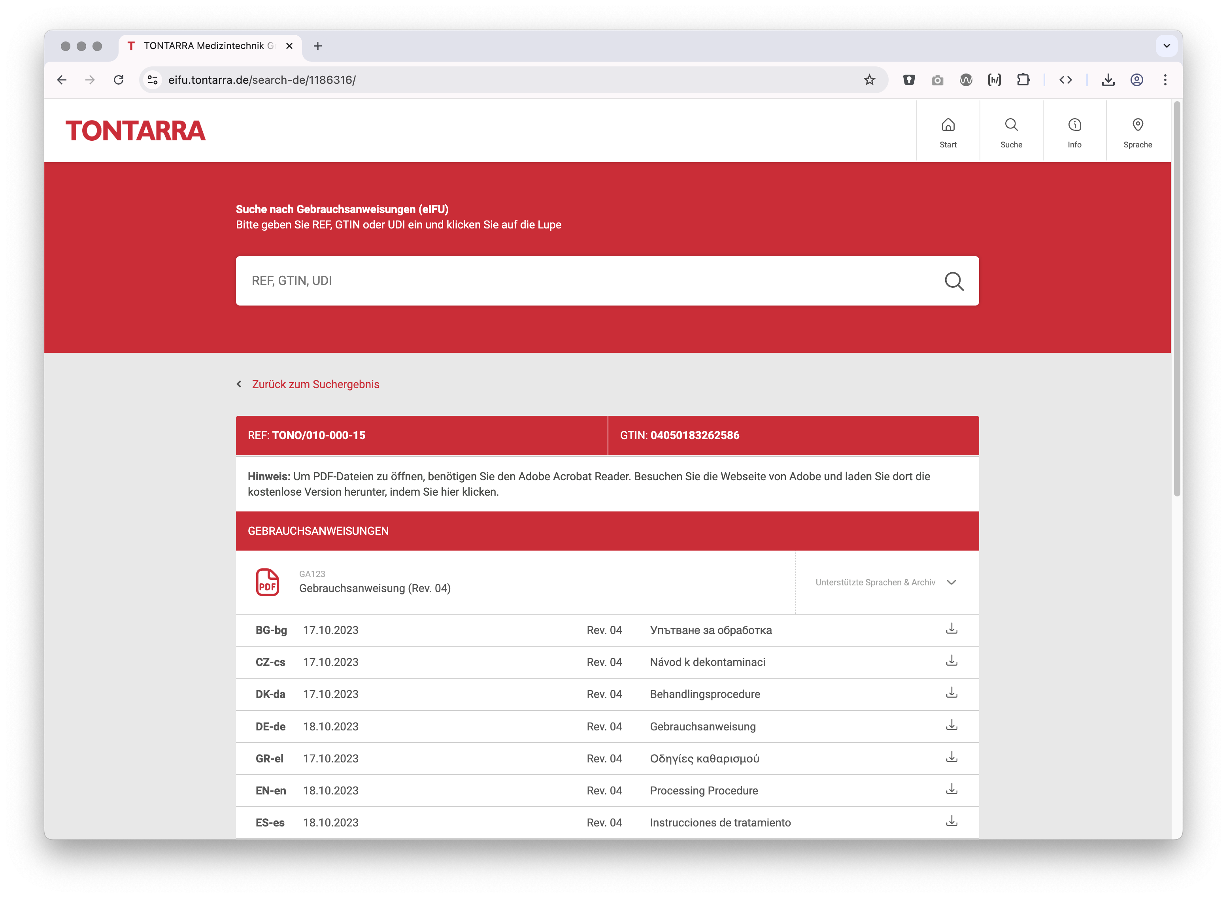Screen dimensions: 1227x898
Task: Click the magnifier search icon in search box
Action: [x=953, y=281]
